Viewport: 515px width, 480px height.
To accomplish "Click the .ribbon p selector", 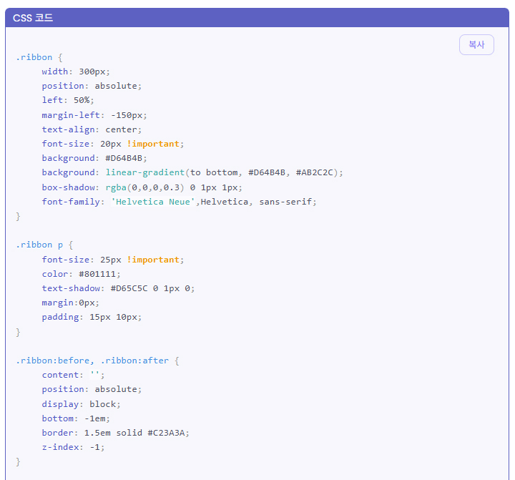I will click(39, 245).
